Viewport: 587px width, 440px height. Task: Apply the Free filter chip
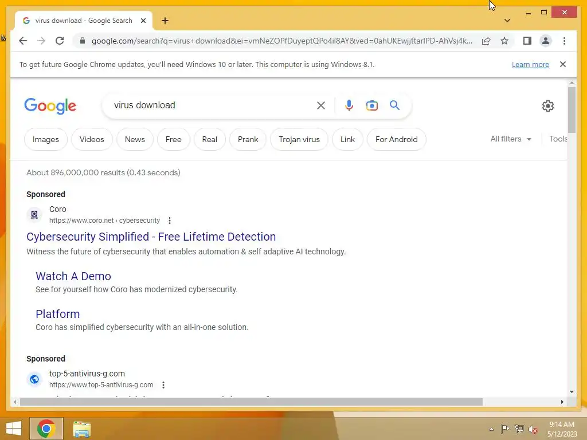173,139
